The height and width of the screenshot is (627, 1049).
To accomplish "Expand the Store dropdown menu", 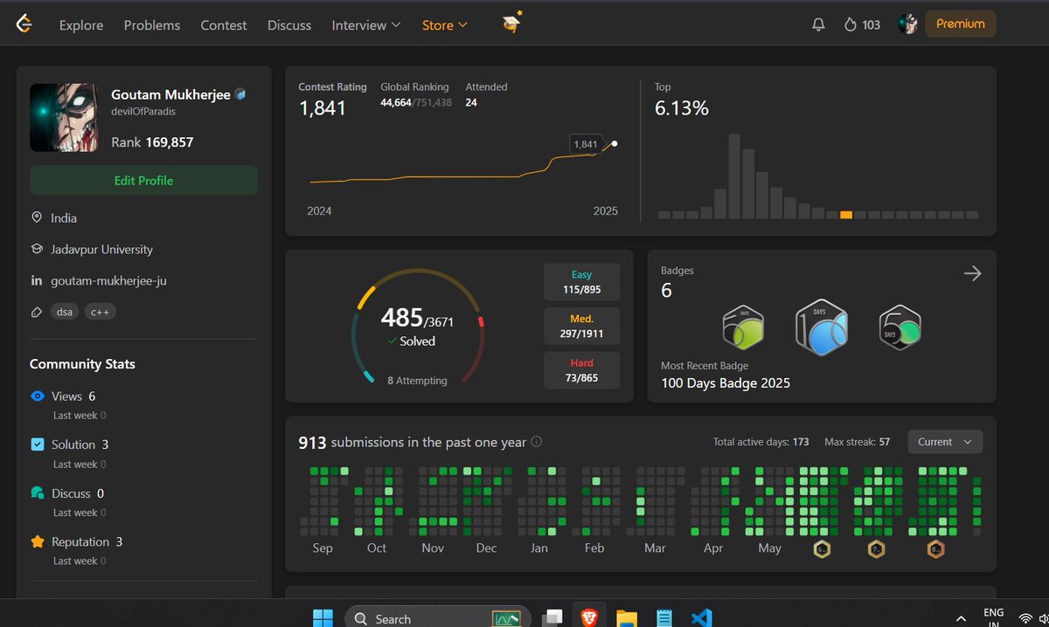I will 445,25.
